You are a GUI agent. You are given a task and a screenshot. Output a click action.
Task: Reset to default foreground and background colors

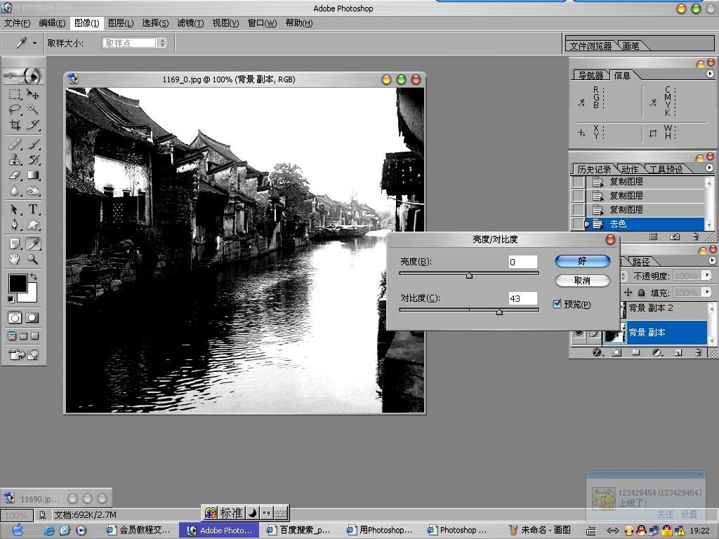11,299
